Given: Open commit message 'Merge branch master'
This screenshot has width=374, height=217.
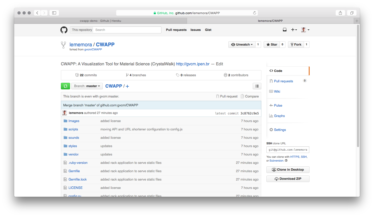Looking at the screenshot, I should (x=101, y=105).
